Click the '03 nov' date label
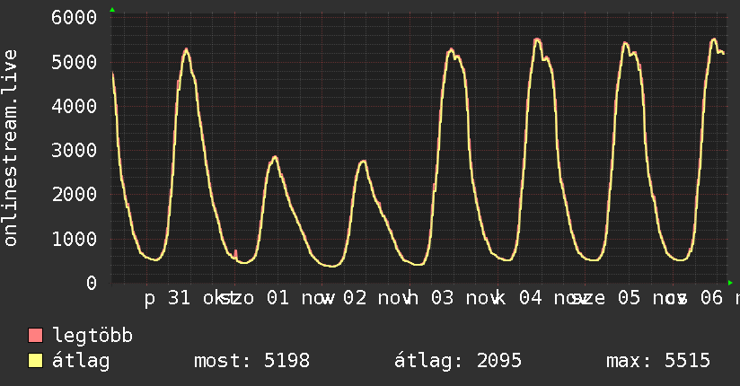This screenshot has height=386, width=740. coord(465,298)
